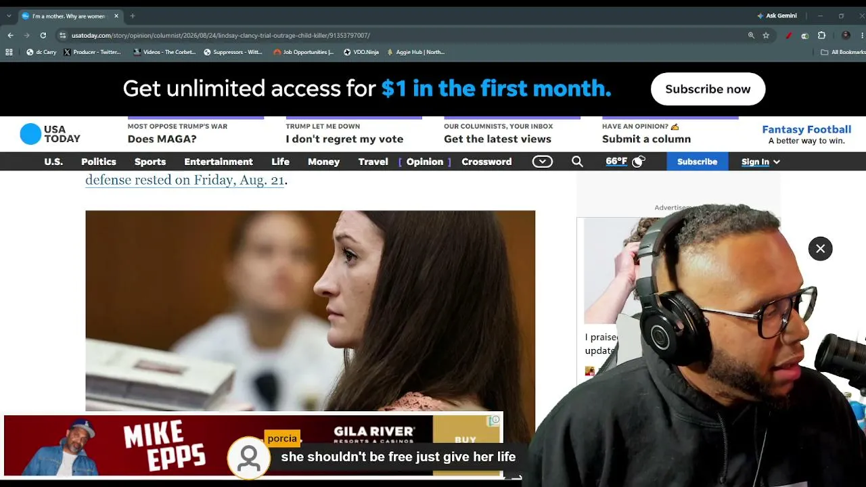Open the All Bookmarks folder
This screenshot has width=866, height=487.
(x=843, y=52)
